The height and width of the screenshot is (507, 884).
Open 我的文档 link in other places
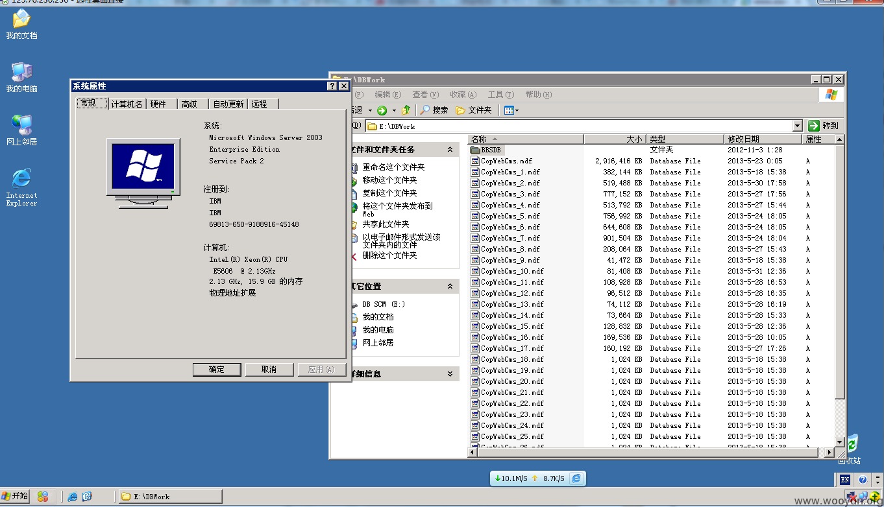[378, 317]
